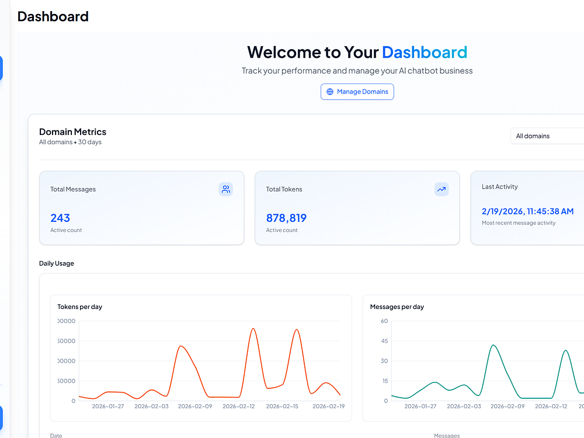Screen dimensions: 584x438
Task: Click the Last Activity card label
Action: [x=500, y=187]
